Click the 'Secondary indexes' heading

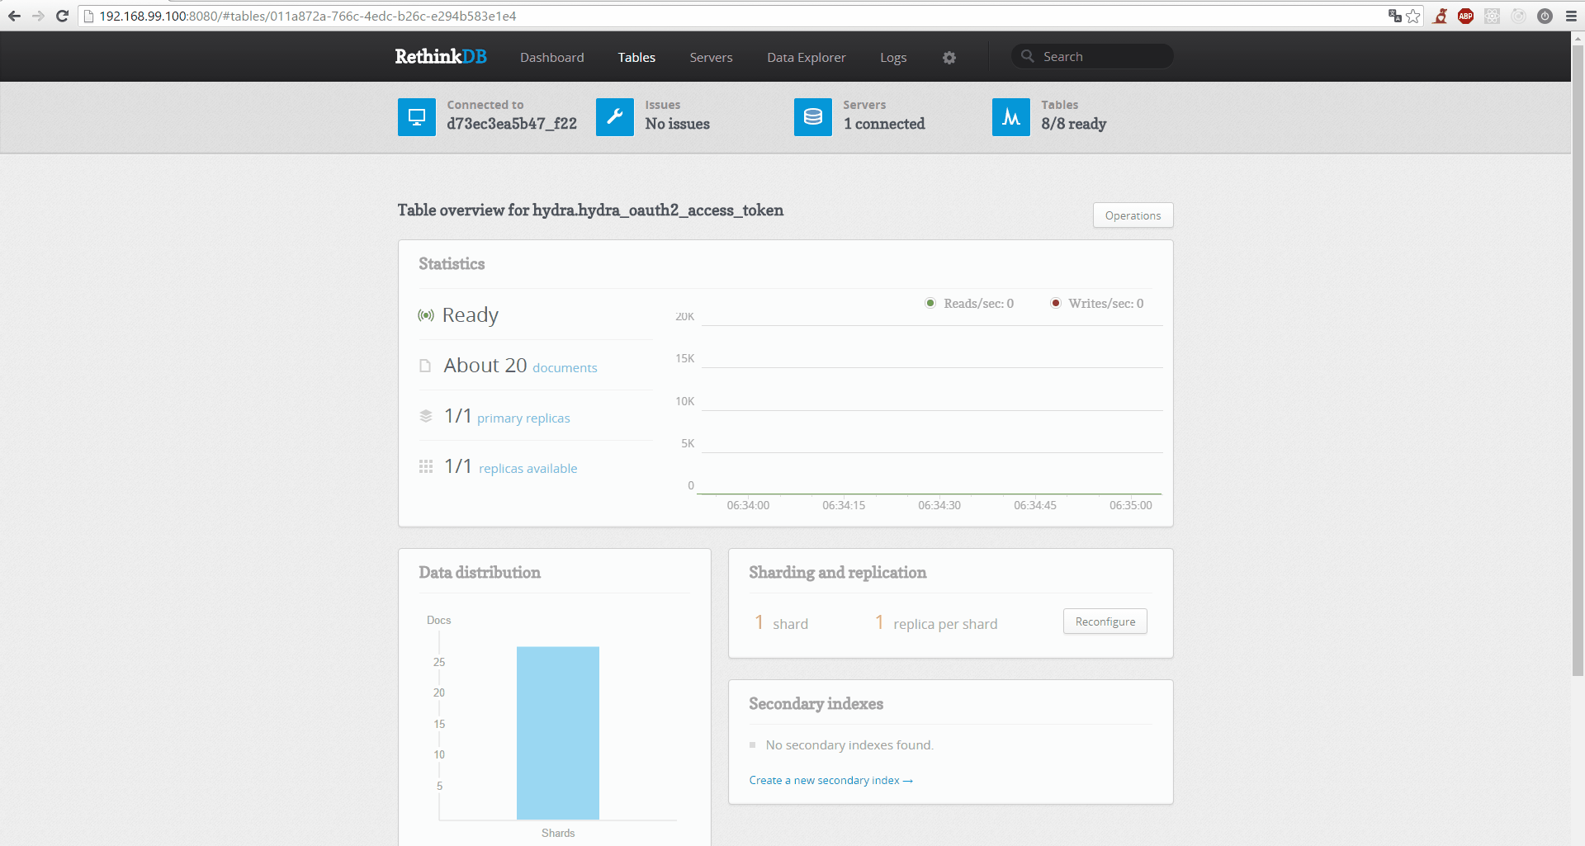(x=816, y=704)
